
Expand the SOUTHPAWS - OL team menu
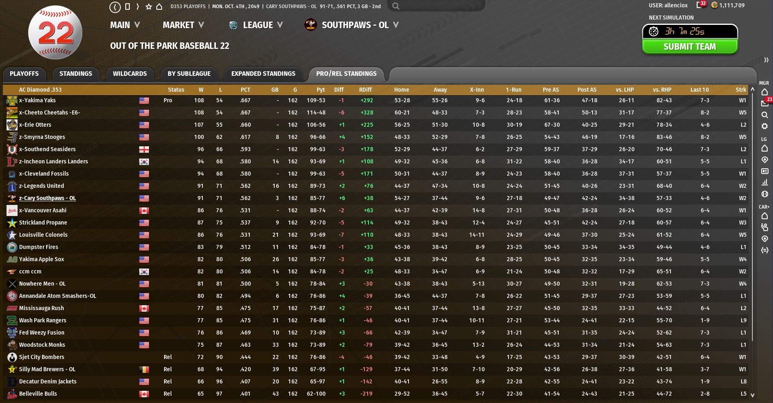click(x=360, y=25)
